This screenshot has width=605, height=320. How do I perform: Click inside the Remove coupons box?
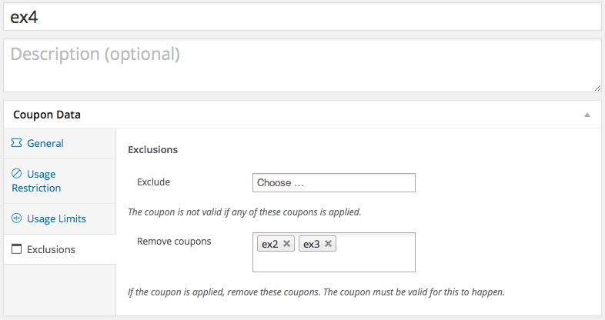[374, 258]
